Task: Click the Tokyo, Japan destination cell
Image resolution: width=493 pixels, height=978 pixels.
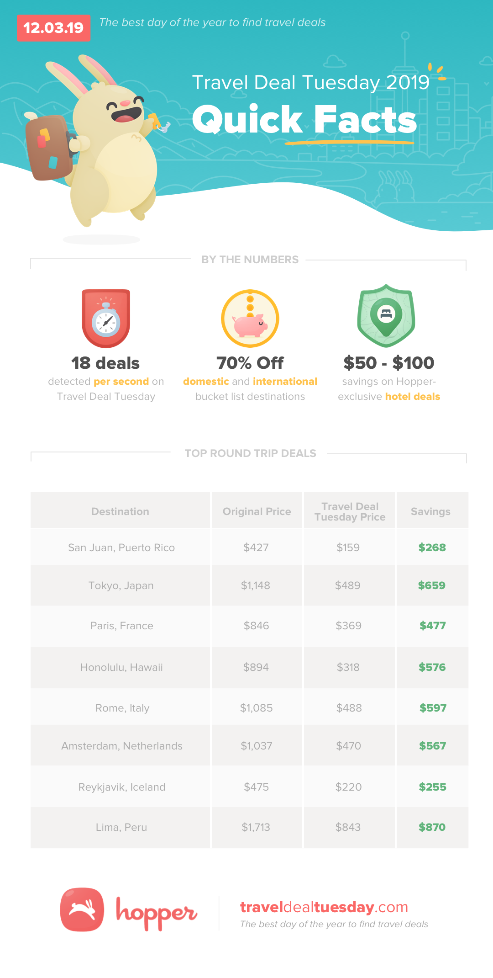Action: 121,585
